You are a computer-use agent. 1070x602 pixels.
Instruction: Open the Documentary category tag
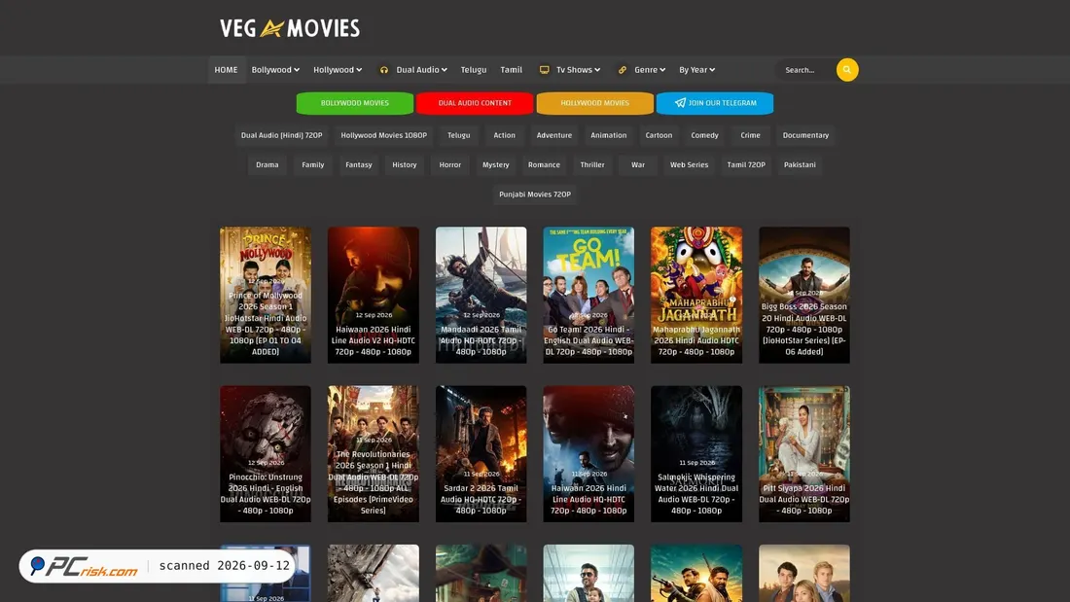805,135
